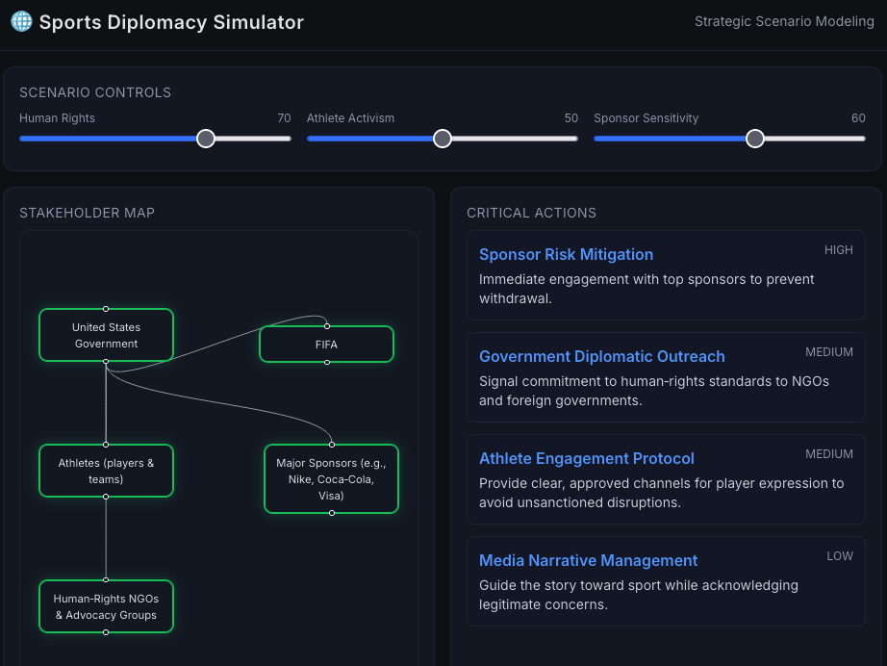
Task: Click the Sponsor Sensitivity value 60
Action: [858, 118]
